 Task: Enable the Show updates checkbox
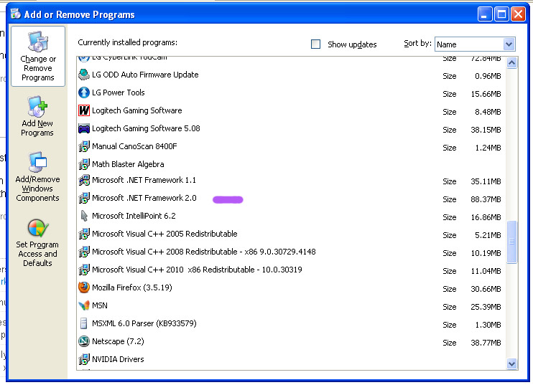coord(315,44)
